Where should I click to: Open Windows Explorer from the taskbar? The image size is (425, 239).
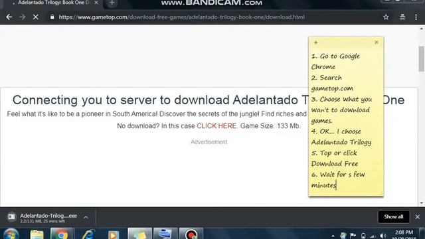(x=37, y=234)
